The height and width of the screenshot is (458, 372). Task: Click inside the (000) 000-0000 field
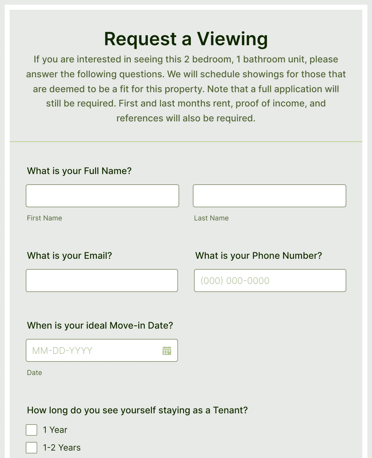point(270,281)
